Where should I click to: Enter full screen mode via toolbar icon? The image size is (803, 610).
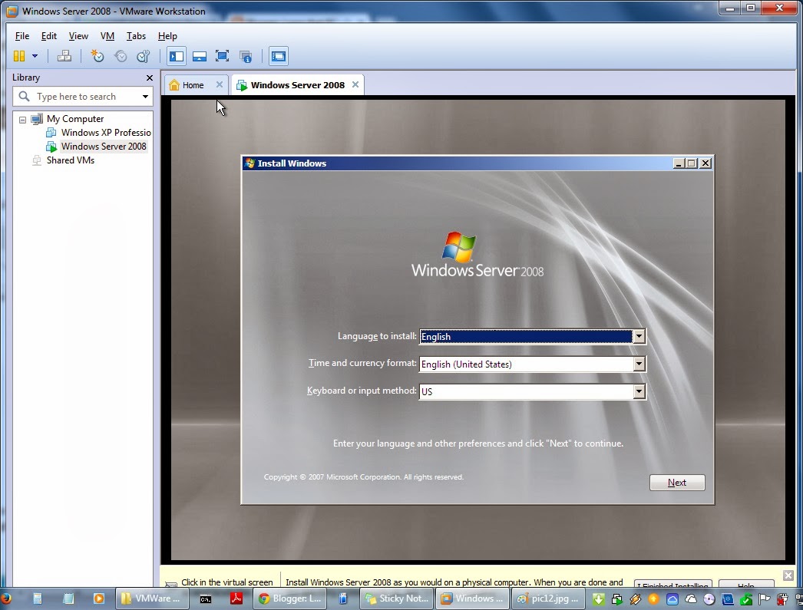pos(222,56)
